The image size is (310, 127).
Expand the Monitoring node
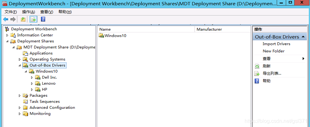click(20, 114)
